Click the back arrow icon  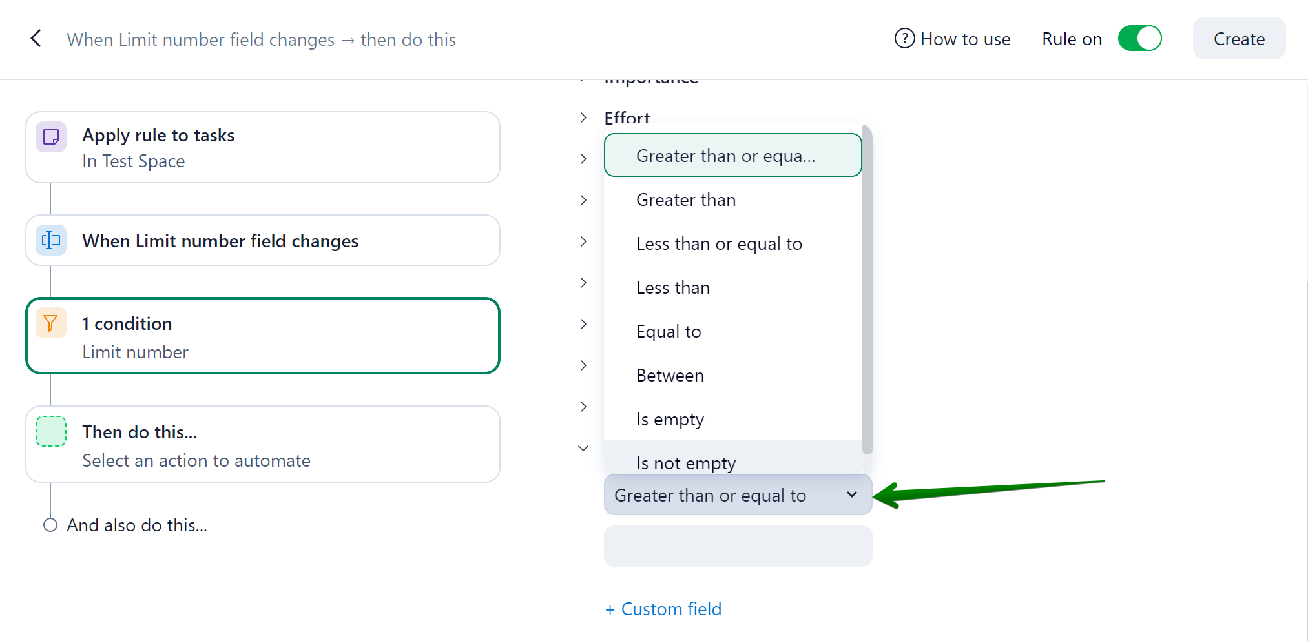pos(36,39)
